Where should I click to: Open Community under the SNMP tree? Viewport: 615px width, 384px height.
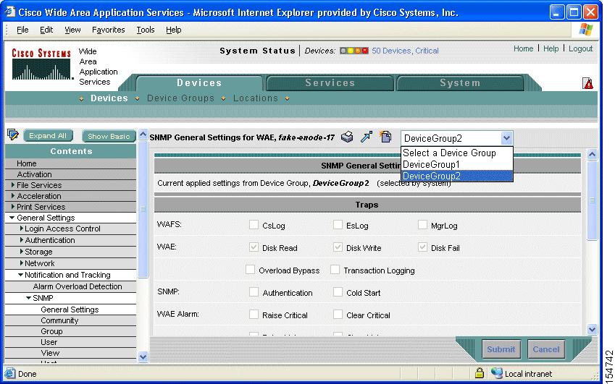(59, 320)
